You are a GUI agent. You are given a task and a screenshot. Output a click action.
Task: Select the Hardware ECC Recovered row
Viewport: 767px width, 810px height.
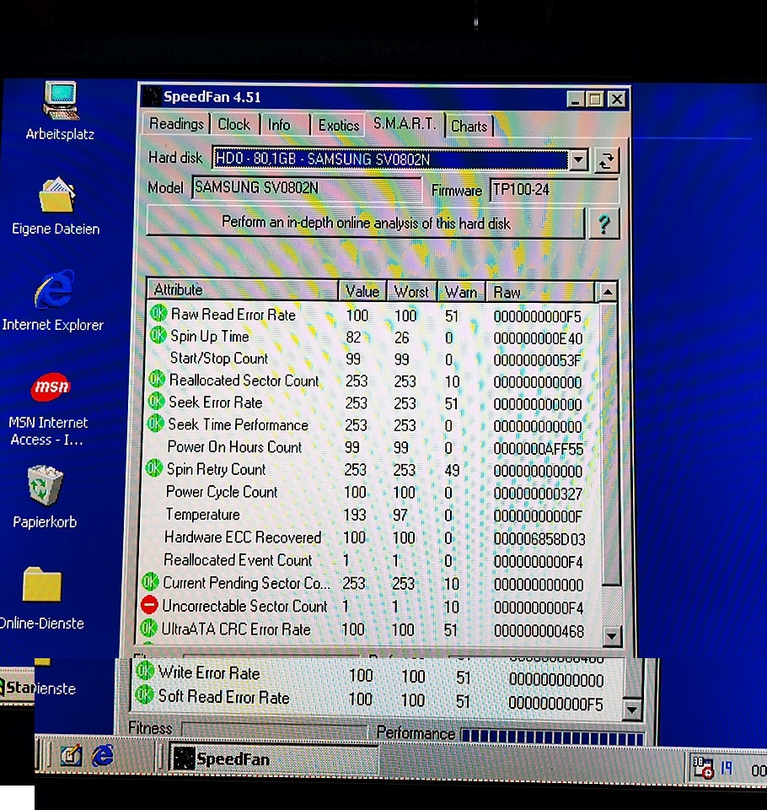click(373, 537)
